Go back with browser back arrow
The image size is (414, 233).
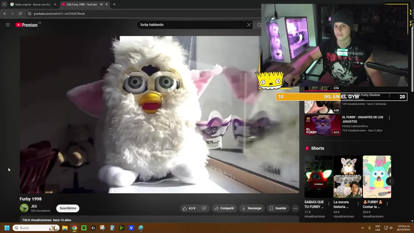pyautogui.click(x=5, y=14)
